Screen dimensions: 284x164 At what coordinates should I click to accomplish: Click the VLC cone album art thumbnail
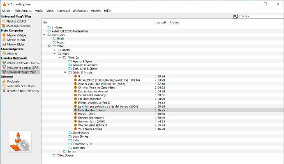pyautogui.click(x=20, y=141)
